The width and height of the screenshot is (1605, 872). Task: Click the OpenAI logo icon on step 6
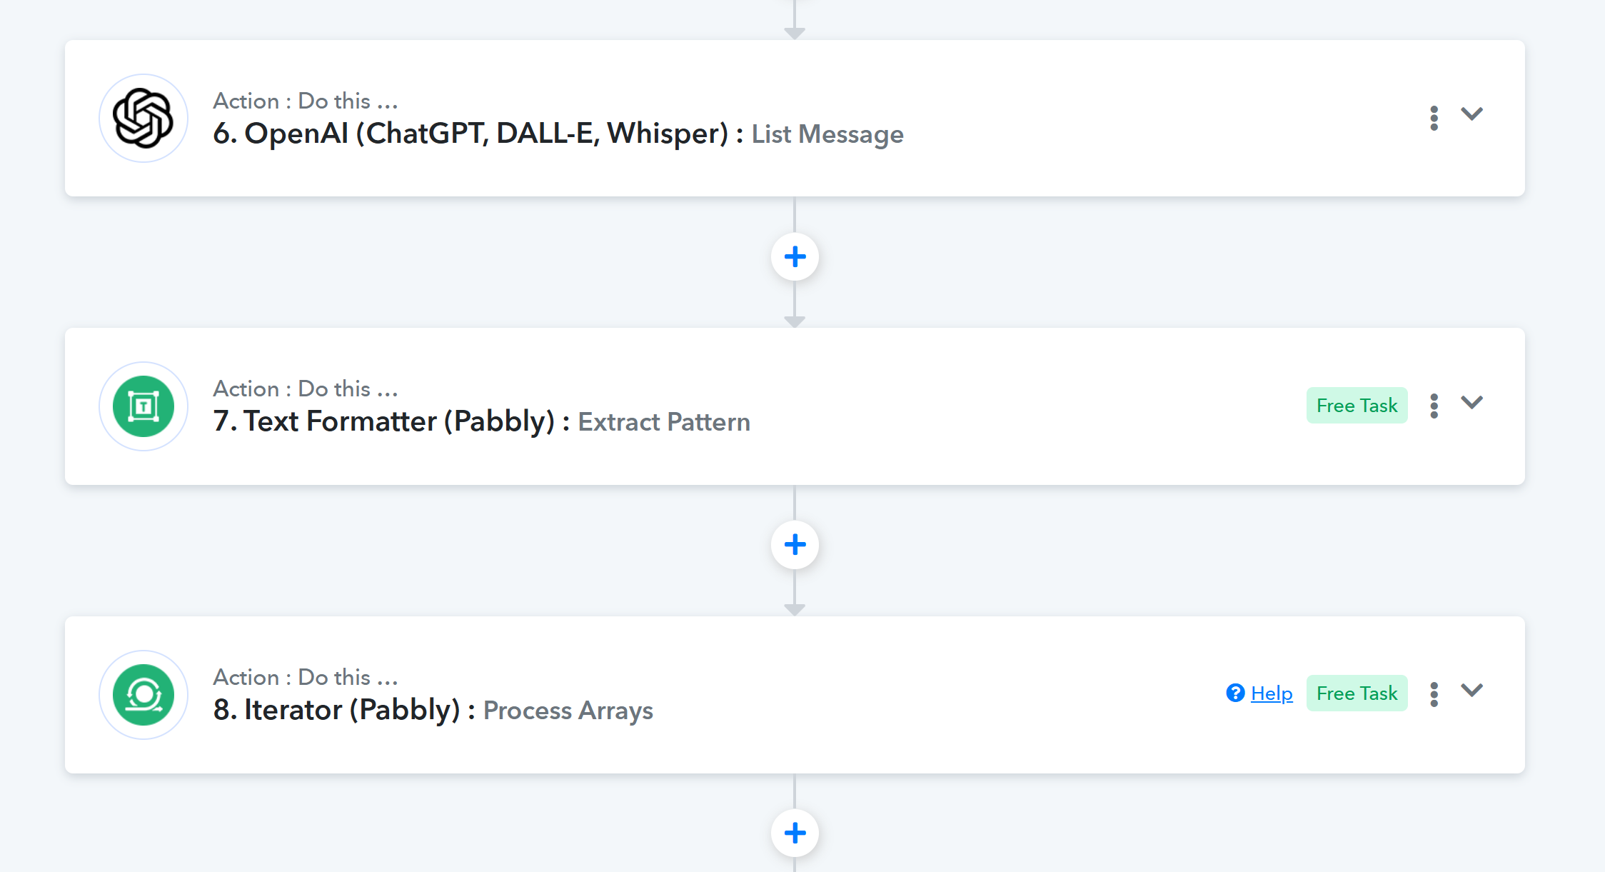(x=144, y=119)
